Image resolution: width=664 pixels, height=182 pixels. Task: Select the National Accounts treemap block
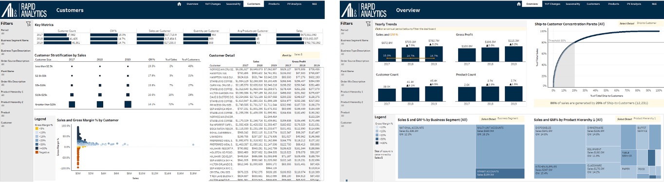(x=436, y=151)
